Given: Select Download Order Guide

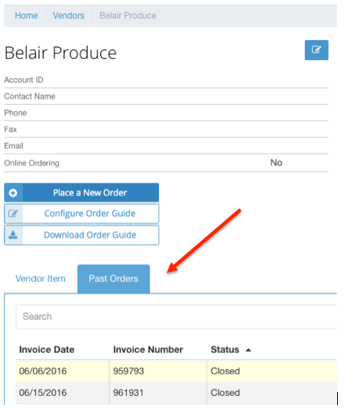Looking at the screenshot, I should tap(81, 235).
